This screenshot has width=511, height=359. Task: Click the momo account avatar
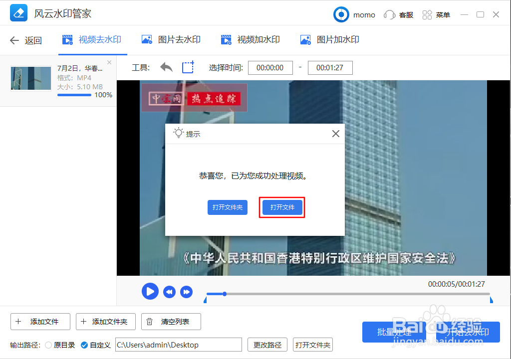[x=341, y=14]
